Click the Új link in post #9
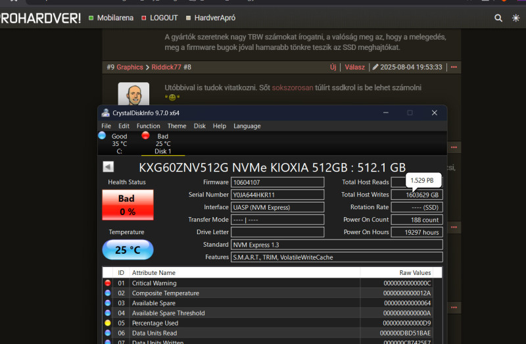 coord(333,67)
